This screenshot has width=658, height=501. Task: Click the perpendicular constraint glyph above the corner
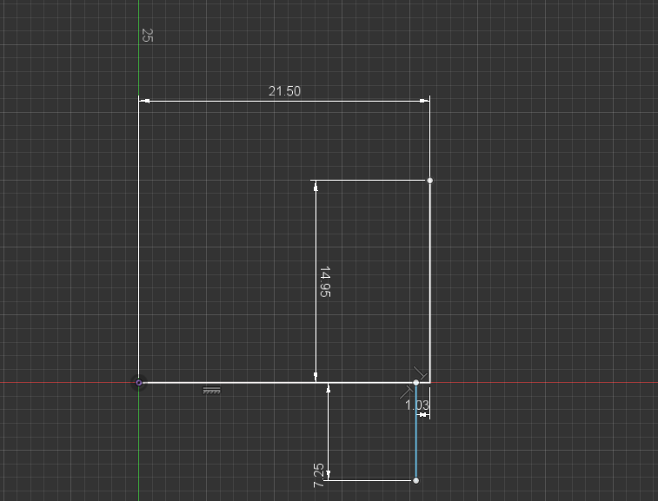420,372
